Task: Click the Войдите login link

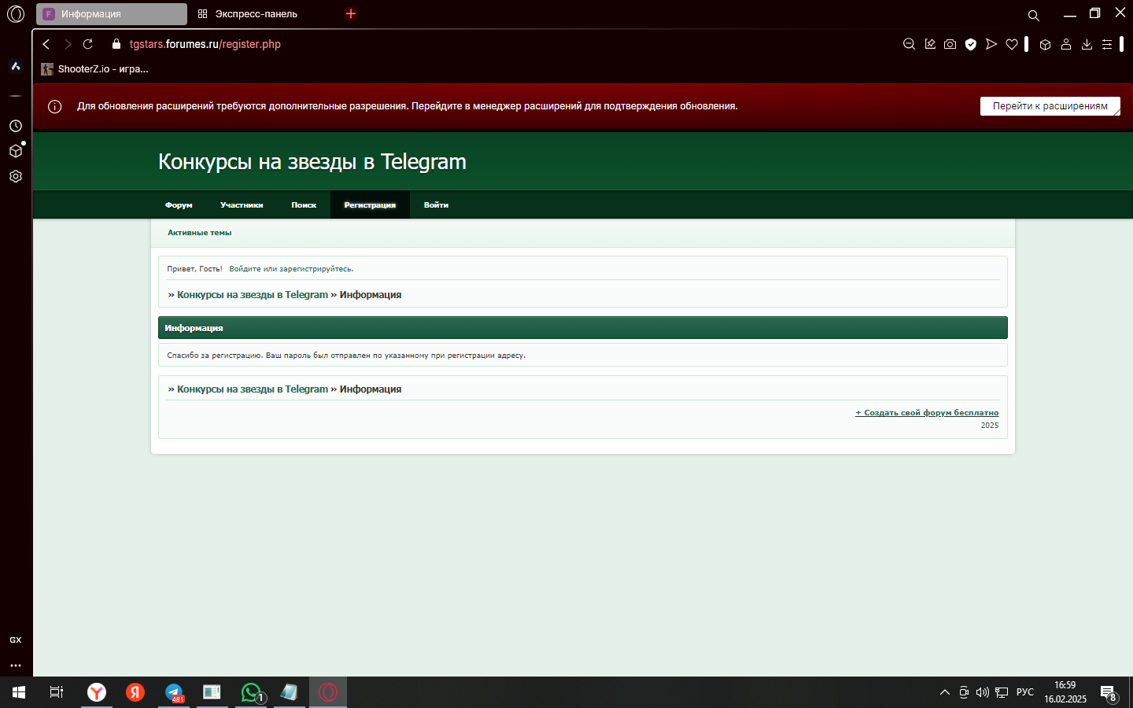Action: click(245, 269)
